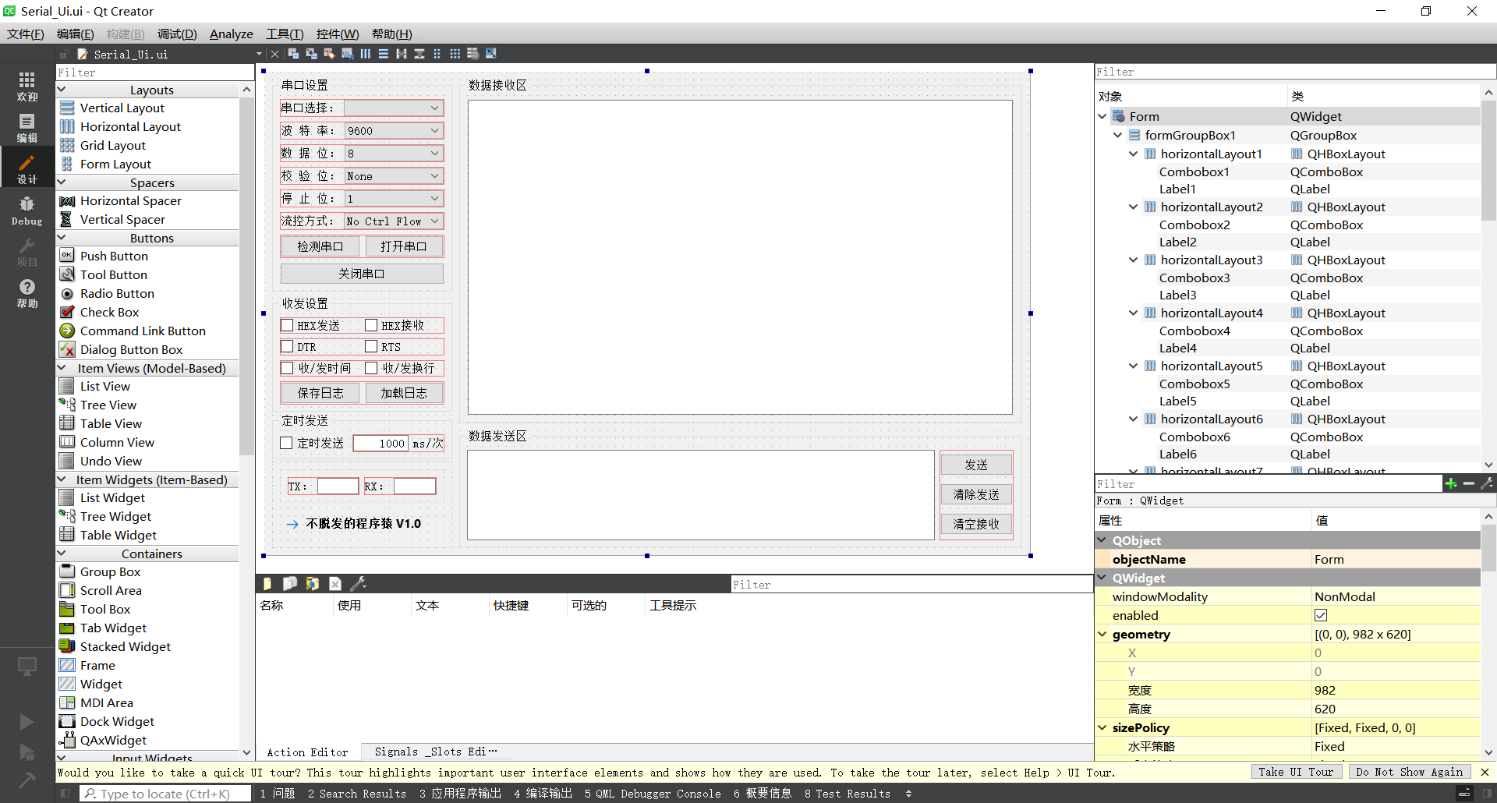Click the 发送 button in 数据发送区

click(x=976, y=463)
